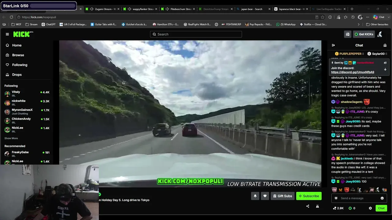Switch to Japanese black bear Wikipedia tab
Viewport: 392px width, 220px height.
pos(291,9)
